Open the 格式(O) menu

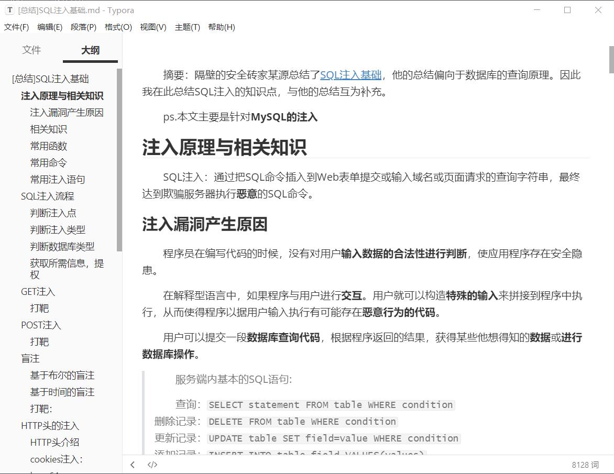pyautogui.click(x=117, y=27)
